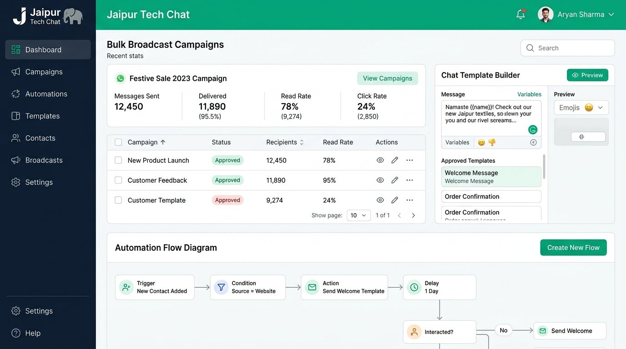Navigate to Contacts

48,138
